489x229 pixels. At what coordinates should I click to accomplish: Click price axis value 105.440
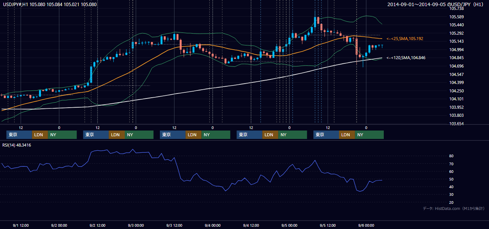[456, 25]
